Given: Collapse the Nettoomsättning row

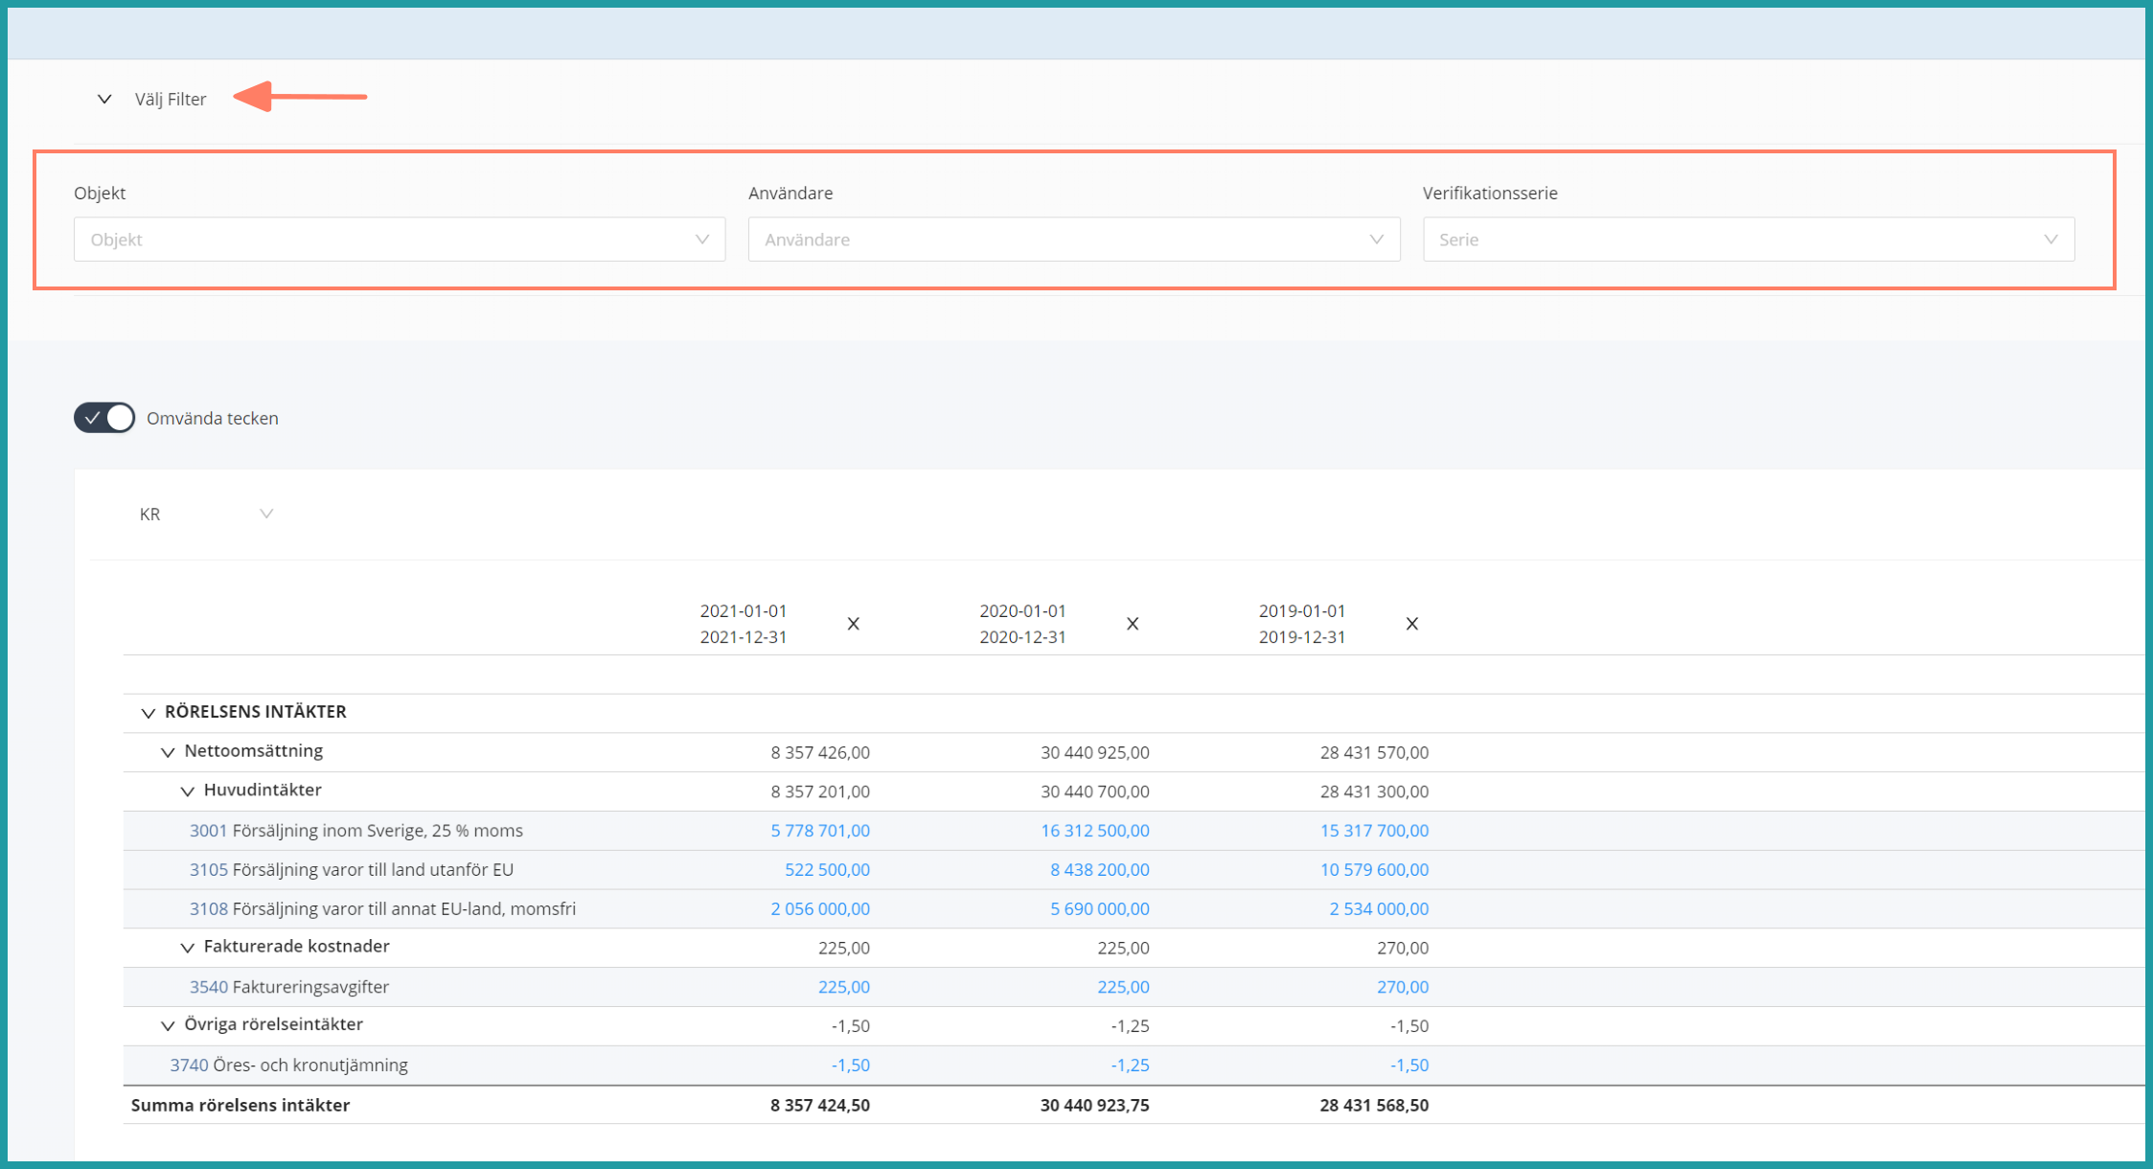Looking at the screenshot, I should pyautogui.click(x=168, y=752).
